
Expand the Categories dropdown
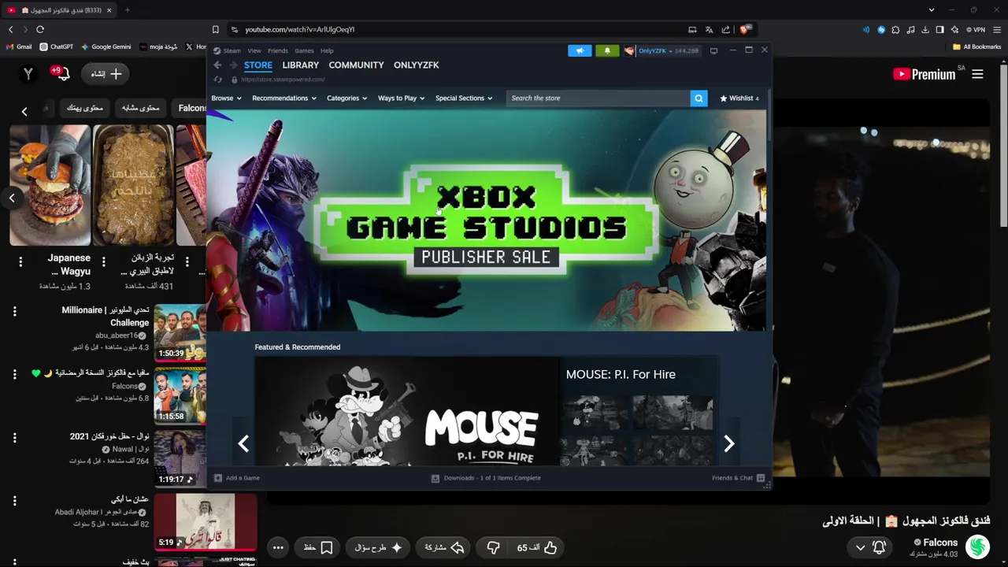click(347, 98)
